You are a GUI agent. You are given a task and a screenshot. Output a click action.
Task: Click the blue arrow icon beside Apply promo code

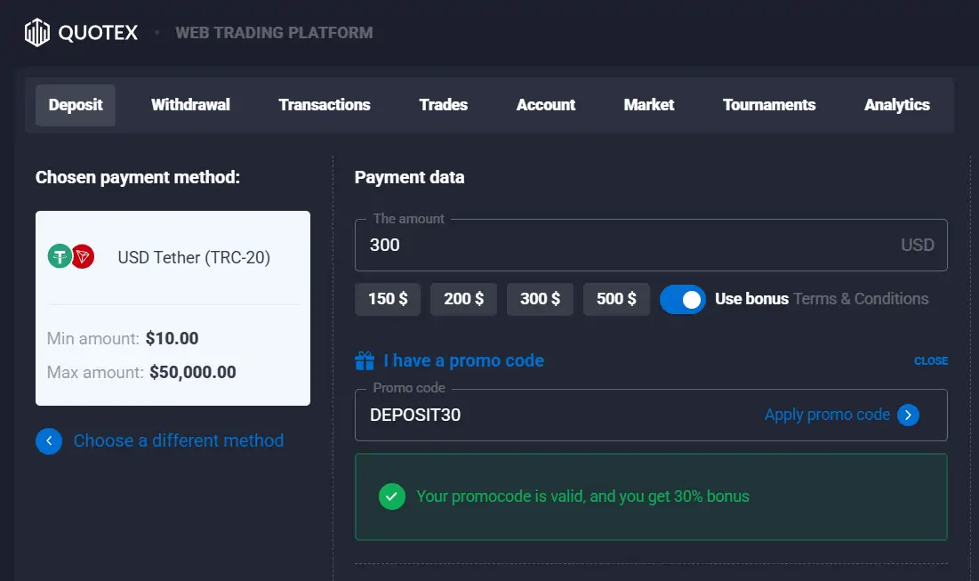point(909,415)
